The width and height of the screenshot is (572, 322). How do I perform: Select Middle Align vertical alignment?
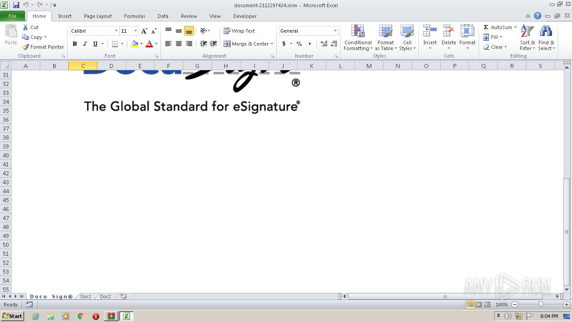pos(179,31)
